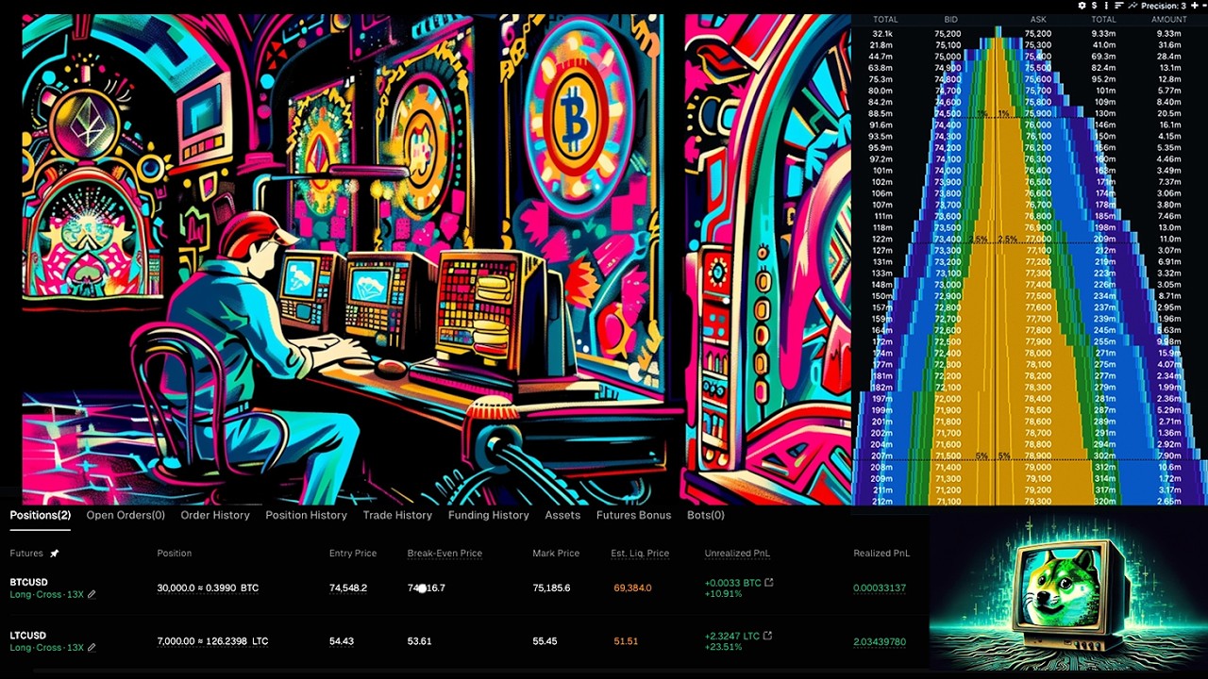Increase order book precision with plus

[1194, 6]
